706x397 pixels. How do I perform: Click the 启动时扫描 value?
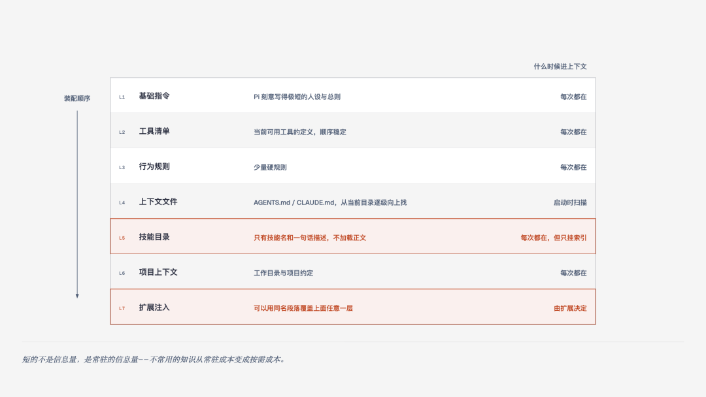(x=570, y=202)
